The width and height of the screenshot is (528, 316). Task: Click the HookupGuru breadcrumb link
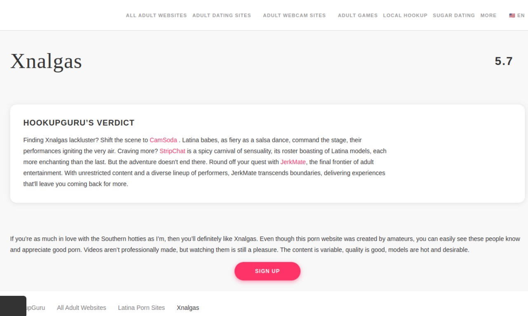(x=36, y=308)
